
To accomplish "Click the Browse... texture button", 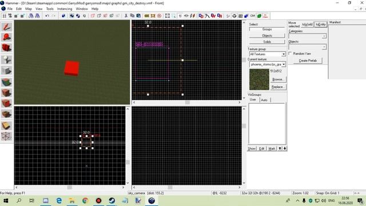I will click(x=278, y=80).
